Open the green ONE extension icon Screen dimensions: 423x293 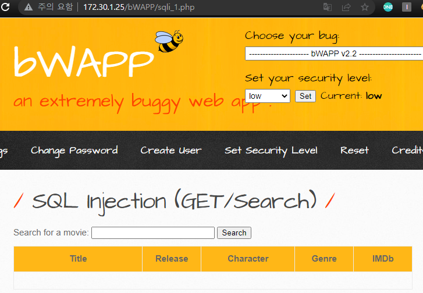point(388,7)
